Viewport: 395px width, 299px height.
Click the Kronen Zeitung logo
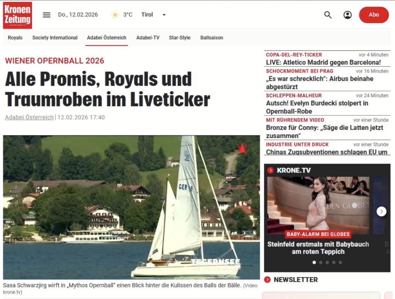tap(17, 15)
